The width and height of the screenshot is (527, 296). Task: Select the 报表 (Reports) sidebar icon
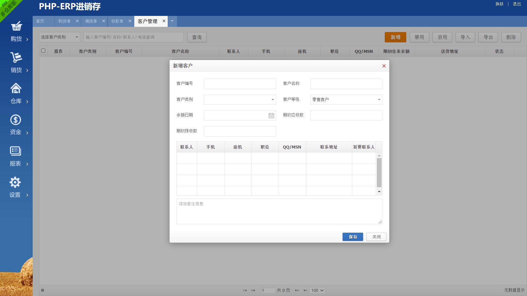[15, 150]
